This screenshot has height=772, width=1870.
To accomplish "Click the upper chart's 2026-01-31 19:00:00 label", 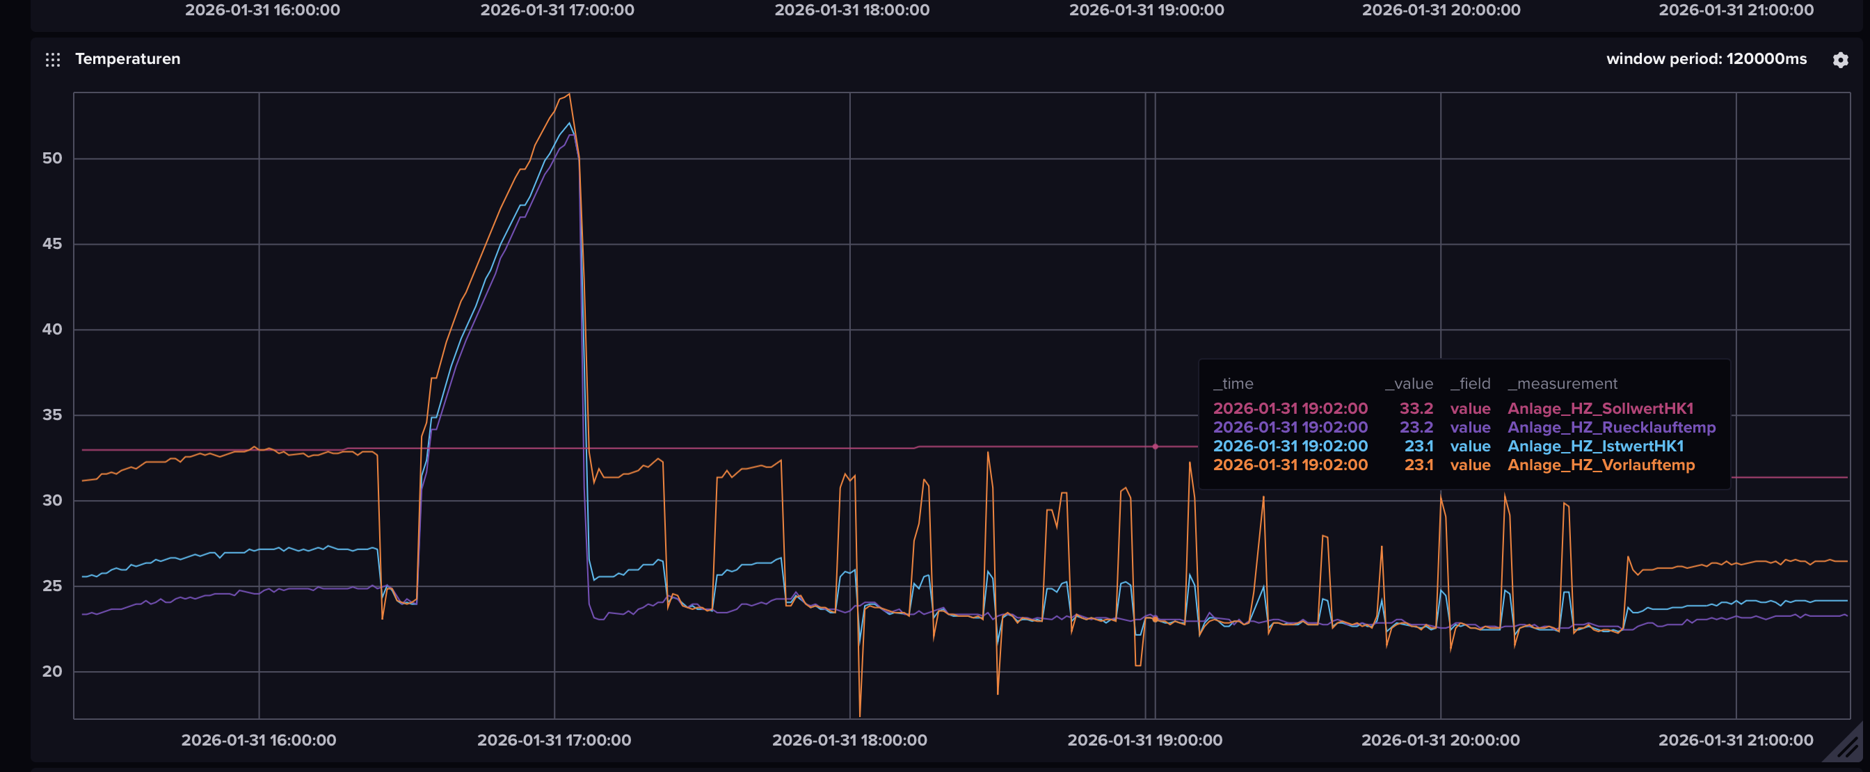I will [x=1146, y=10].
